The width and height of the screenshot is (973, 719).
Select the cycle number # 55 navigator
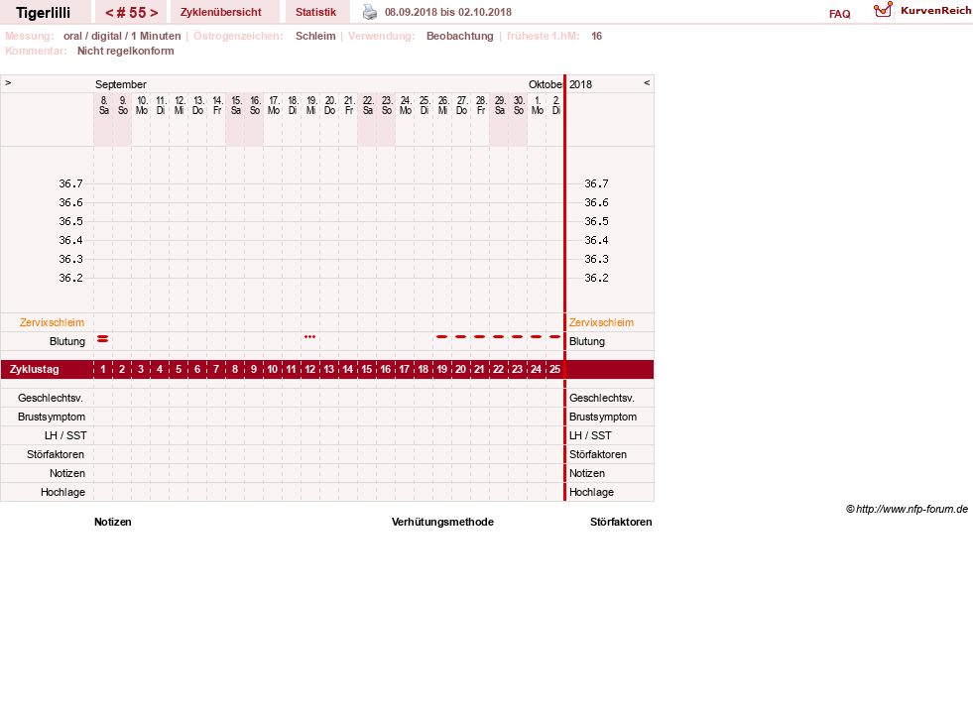click(131, 13)
